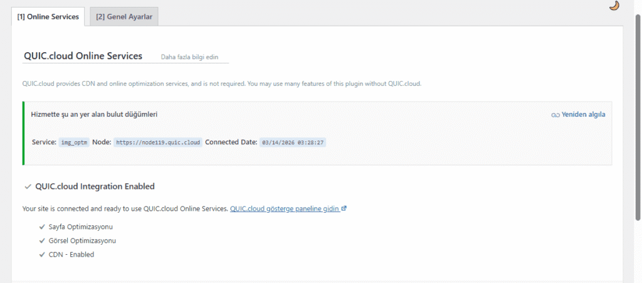Click the external link icon after gösterge paneline gidin

344,208
